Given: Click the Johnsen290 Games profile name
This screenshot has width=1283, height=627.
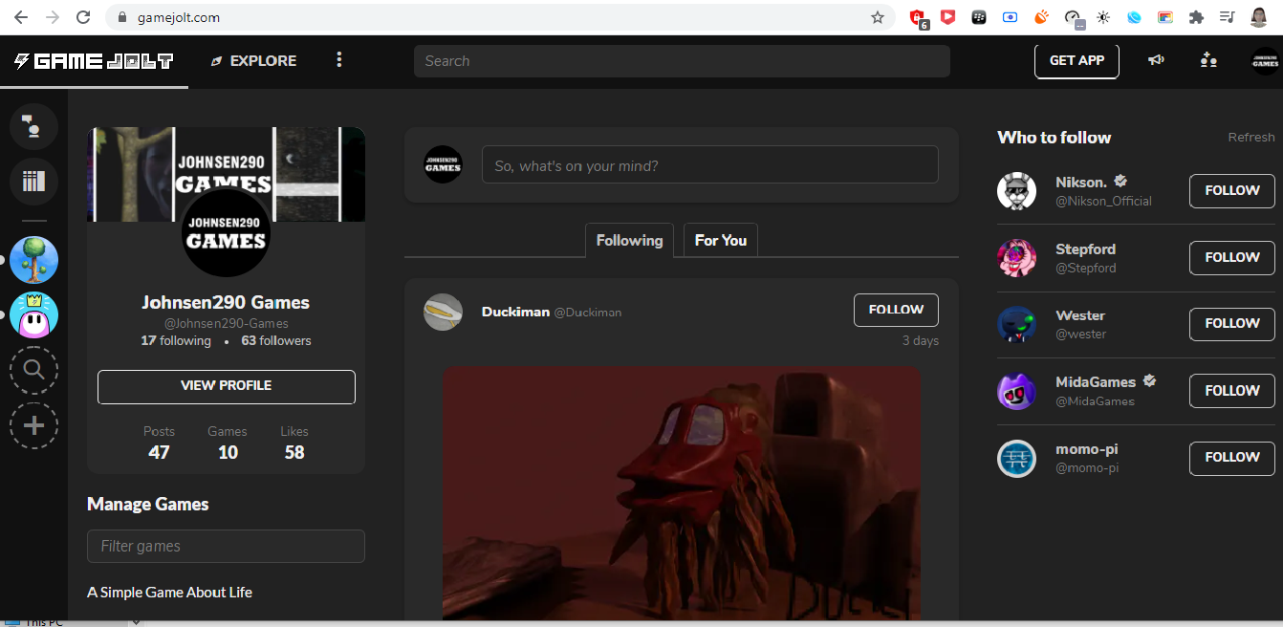Looking at the screenshot, I should coord(226,302).
